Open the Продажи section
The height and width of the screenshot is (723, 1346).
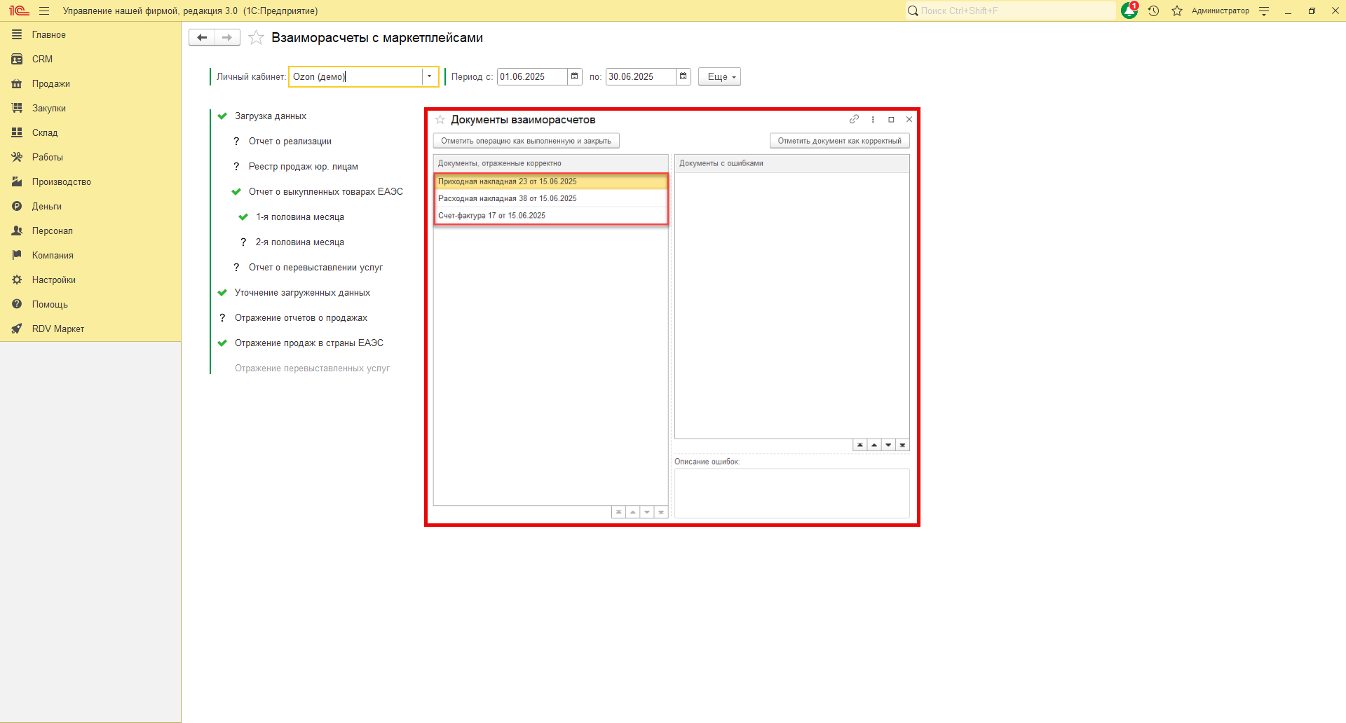coord(50,83)
